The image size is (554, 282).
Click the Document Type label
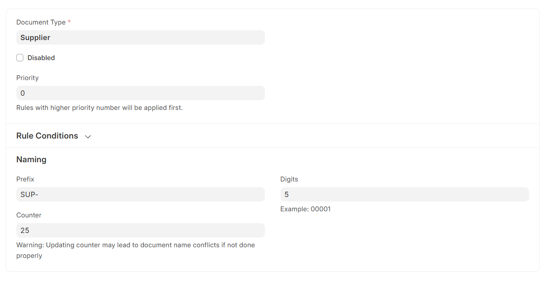[41, 22]
